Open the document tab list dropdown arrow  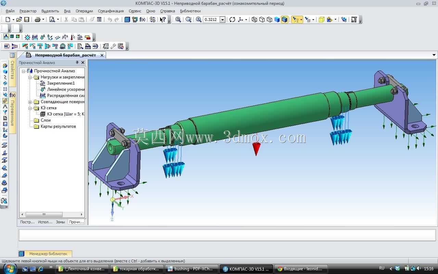tap(434, 55)
